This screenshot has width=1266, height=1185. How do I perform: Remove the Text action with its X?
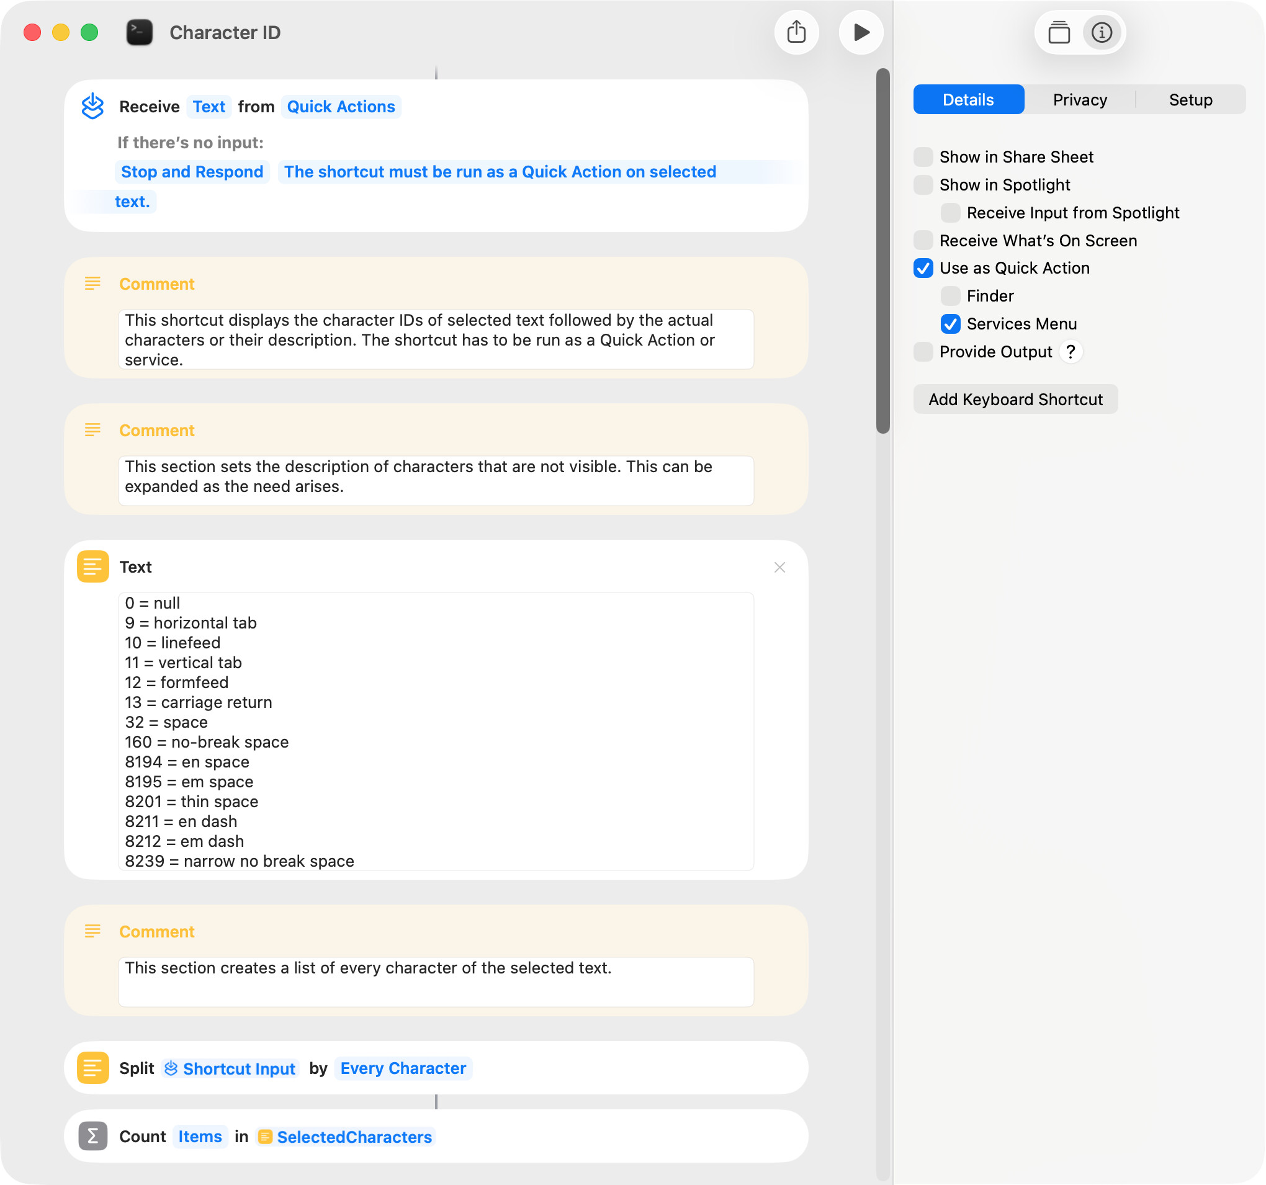pos(779,567)
